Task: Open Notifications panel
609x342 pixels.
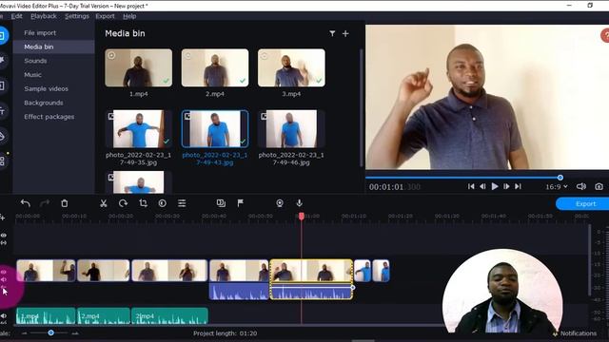Action: 575,333
